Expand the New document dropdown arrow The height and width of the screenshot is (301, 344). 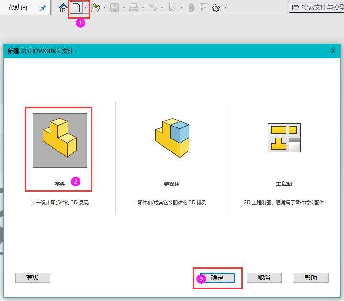tap(85, 8)
